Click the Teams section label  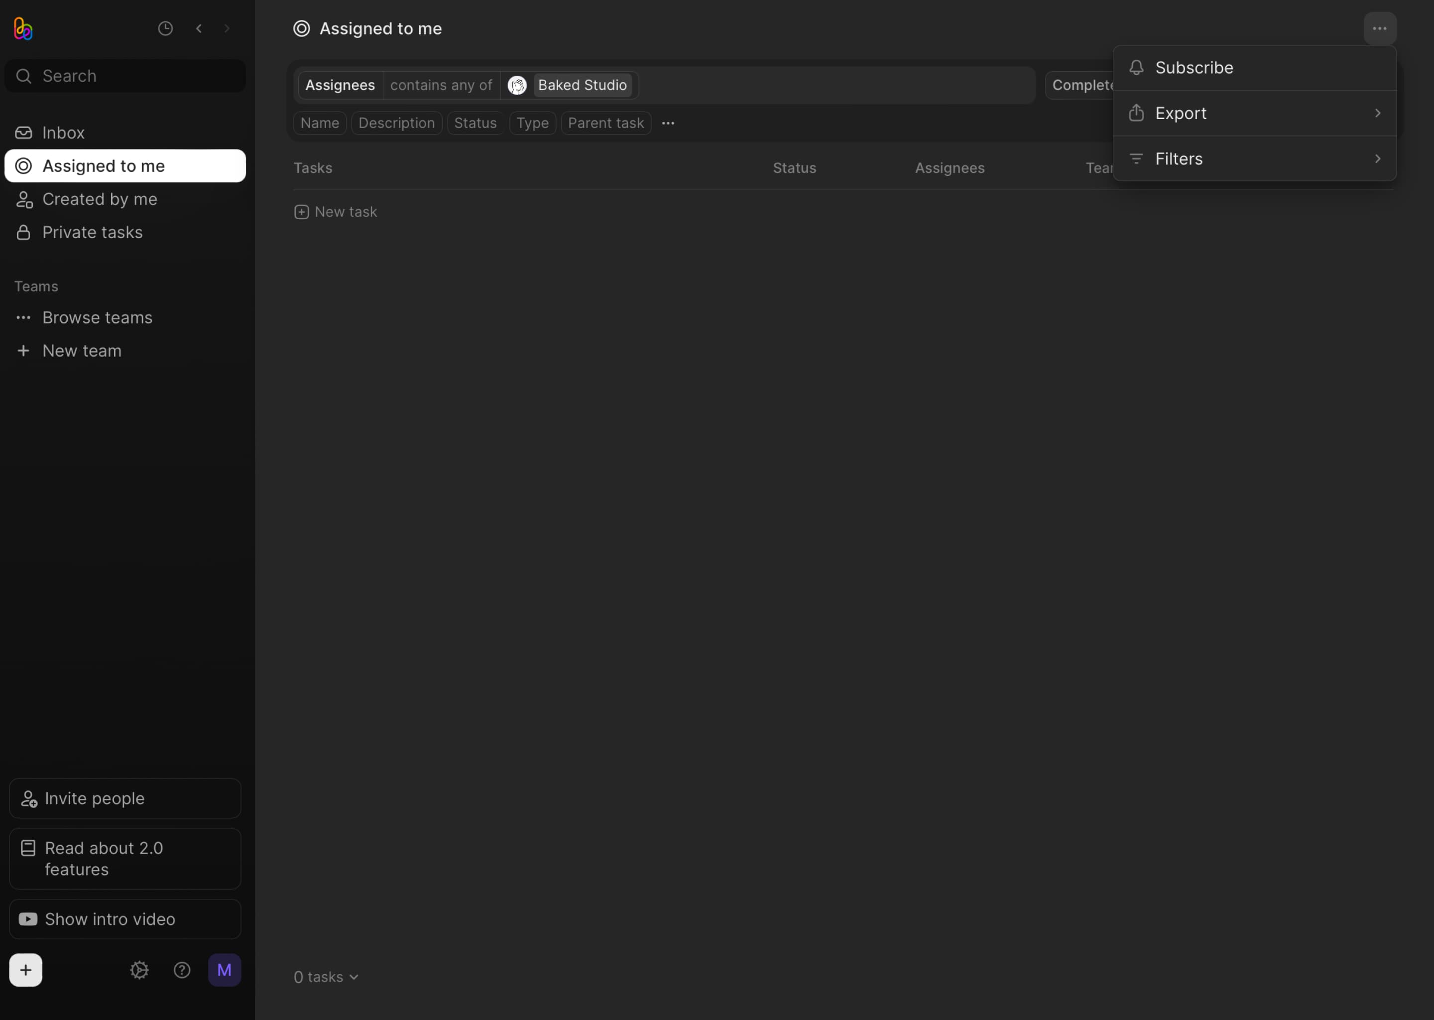coord(36,286)
